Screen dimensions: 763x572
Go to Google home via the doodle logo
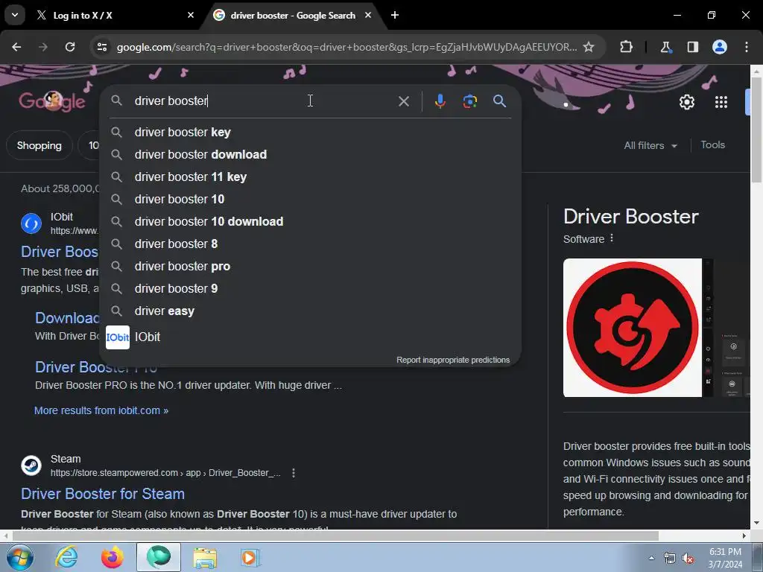point(52,101)
